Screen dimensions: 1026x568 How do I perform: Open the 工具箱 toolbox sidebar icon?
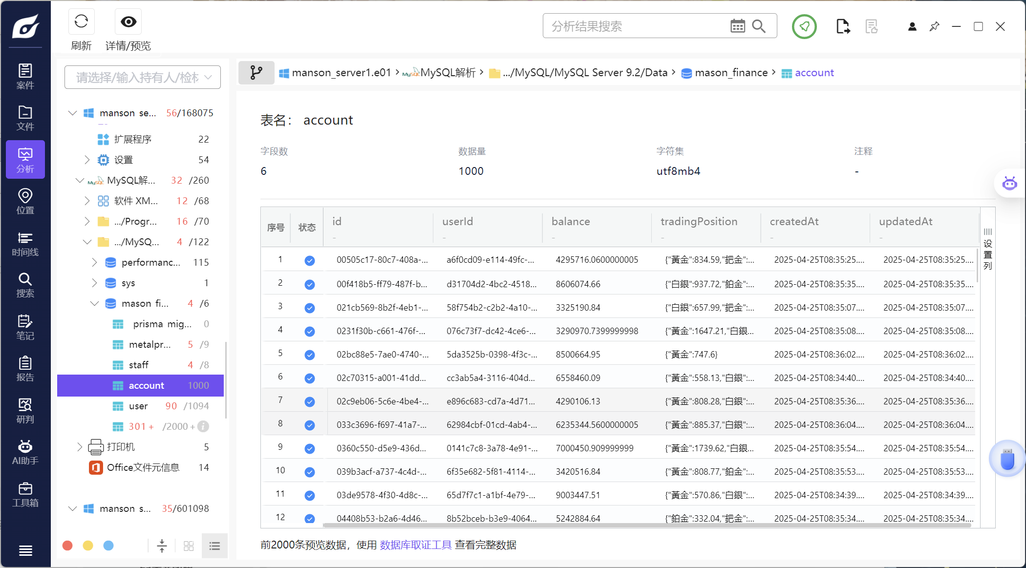click(25, 494)
